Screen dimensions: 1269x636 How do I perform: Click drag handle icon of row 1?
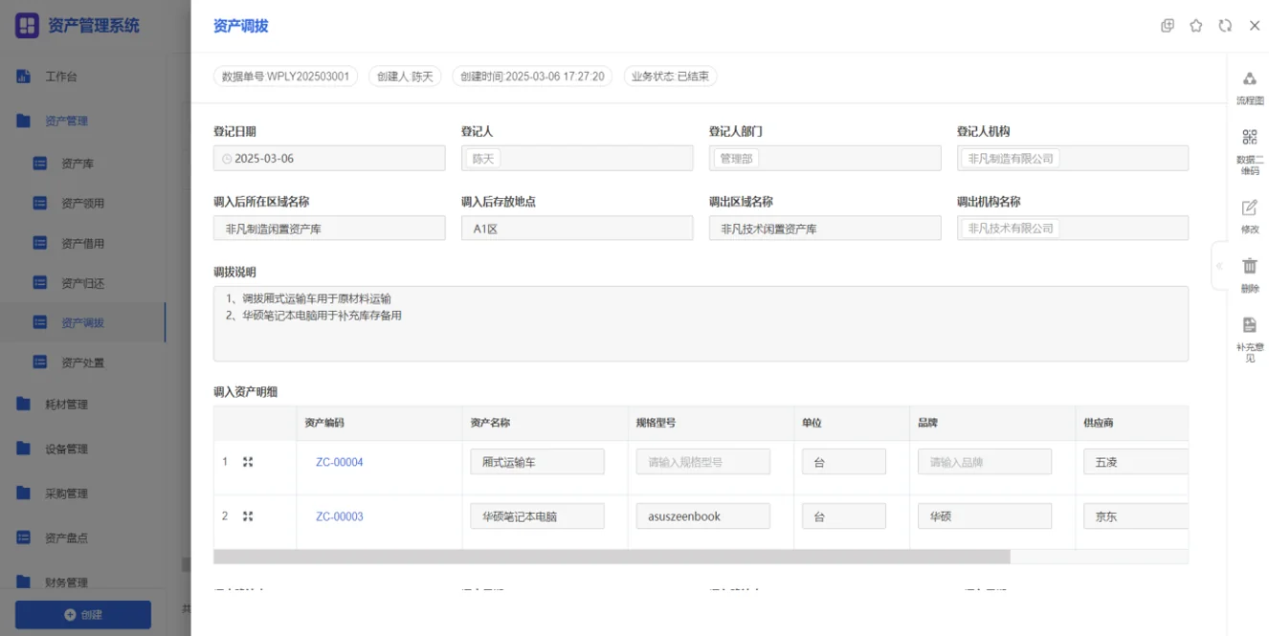(248, 462)
